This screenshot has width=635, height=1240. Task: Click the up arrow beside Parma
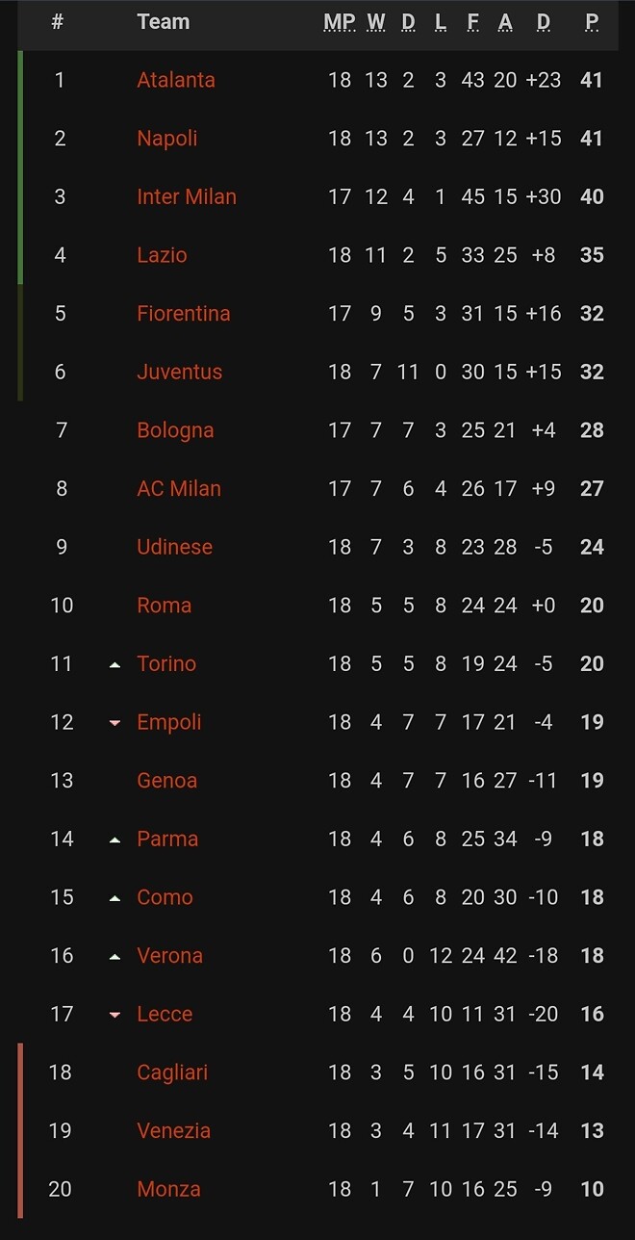click(x=115, y=840)
